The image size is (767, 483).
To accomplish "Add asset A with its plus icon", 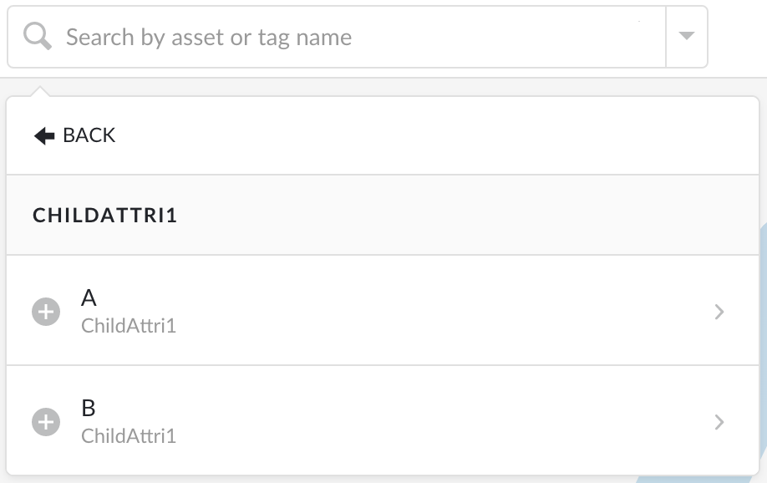I will pos(46,311).
